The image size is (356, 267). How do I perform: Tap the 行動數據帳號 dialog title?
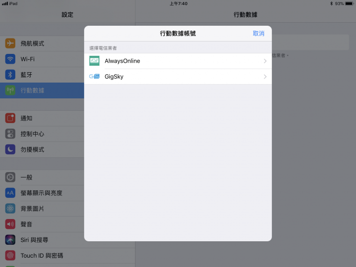[178, 34]
